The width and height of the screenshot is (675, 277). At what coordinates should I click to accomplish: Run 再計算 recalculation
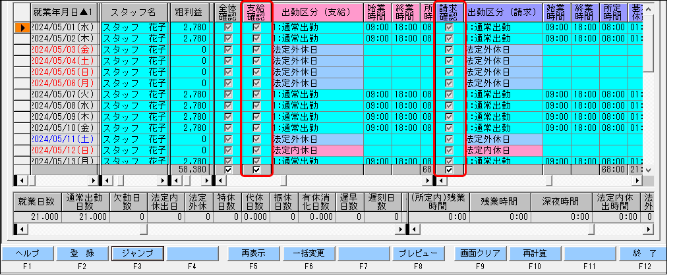click(x=535, y=253)
